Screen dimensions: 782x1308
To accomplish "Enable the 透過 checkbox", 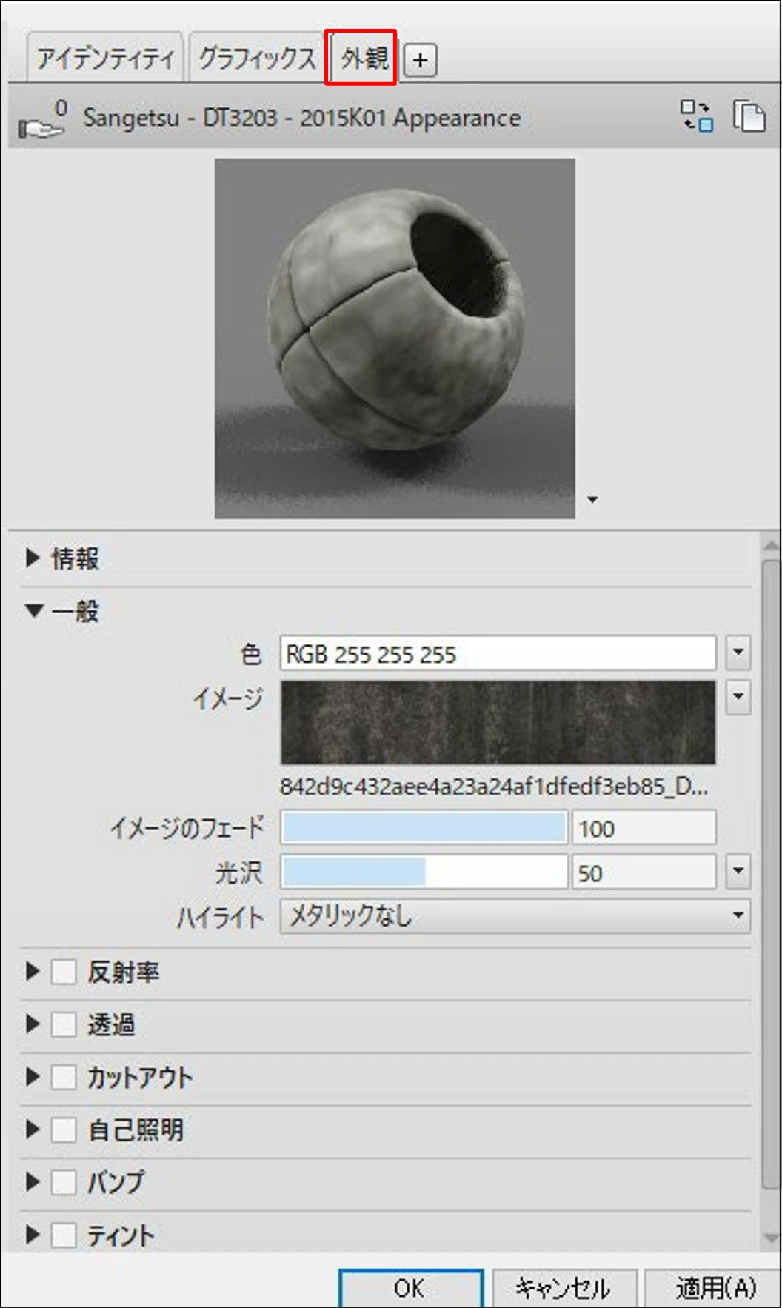I will tap(64, 1024).
